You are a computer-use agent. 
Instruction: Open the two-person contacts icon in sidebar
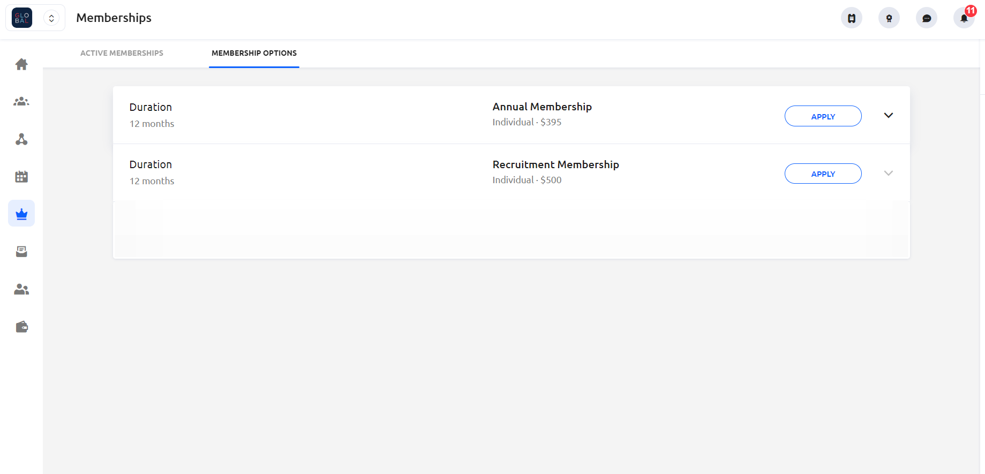point(21,289)
